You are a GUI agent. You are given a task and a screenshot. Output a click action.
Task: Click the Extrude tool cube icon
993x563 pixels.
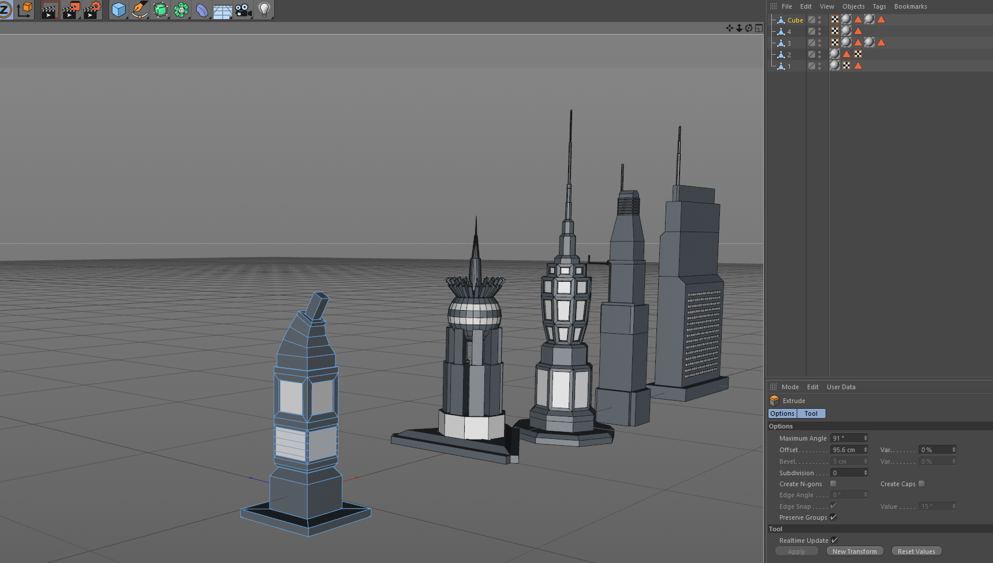click(775, 400)
